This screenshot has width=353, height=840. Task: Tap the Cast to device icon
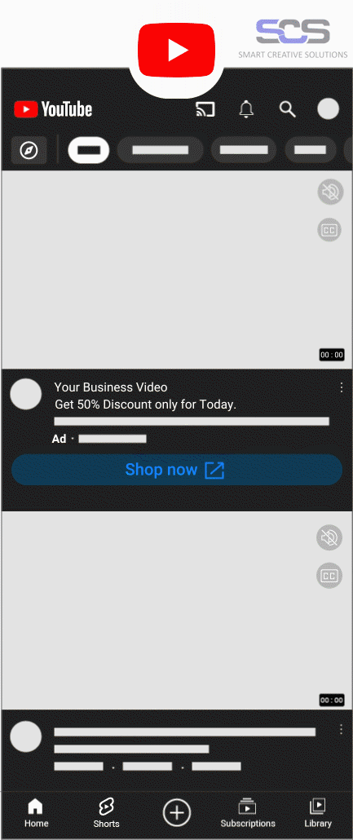pos(205,109)
